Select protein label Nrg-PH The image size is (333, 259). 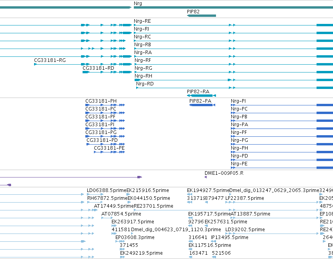pyautogui.click(x=239, y=148)
